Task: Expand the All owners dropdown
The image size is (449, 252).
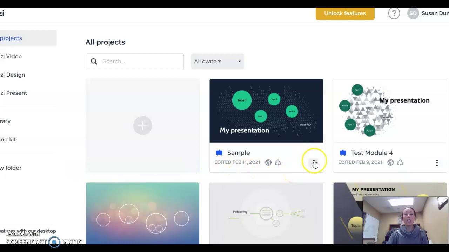Action: [217, 61]
